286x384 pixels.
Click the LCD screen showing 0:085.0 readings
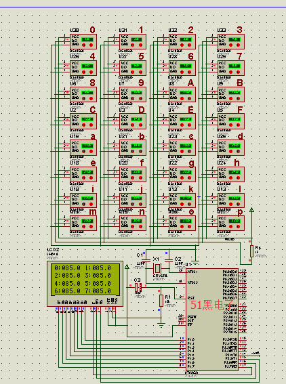(x=85, y=280)
